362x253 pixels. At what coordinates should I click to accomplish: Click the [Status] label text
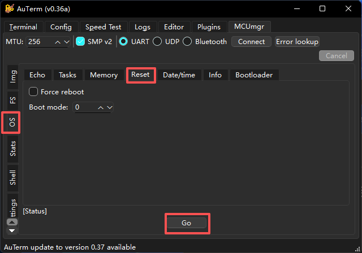[35, 211]
